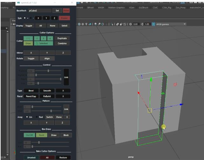Open the sRGB gamma view transform dropdown
Viewport: 204px width, 160px height.
coord(185,24)
